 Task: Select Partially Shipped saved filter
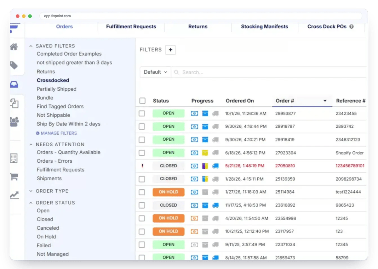pos(56,89)
